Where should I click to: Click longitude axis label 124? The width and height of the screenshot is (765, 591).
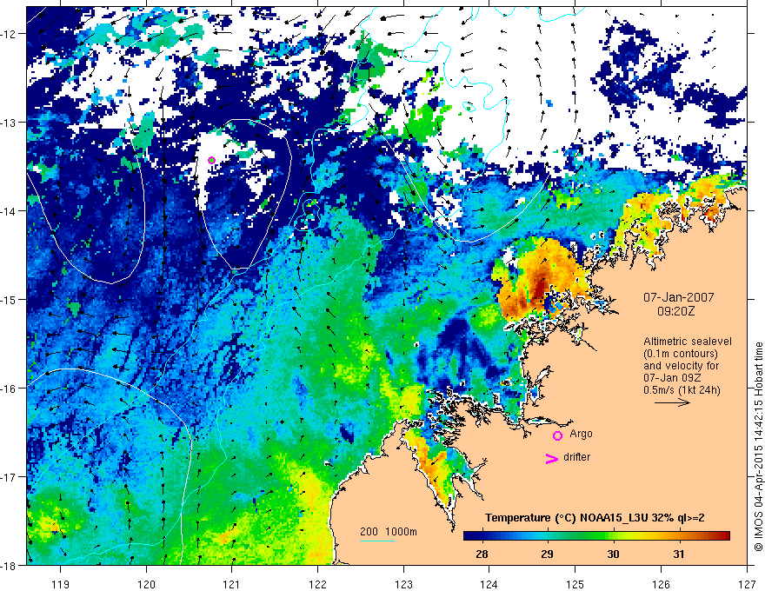[x=489, y=584]
